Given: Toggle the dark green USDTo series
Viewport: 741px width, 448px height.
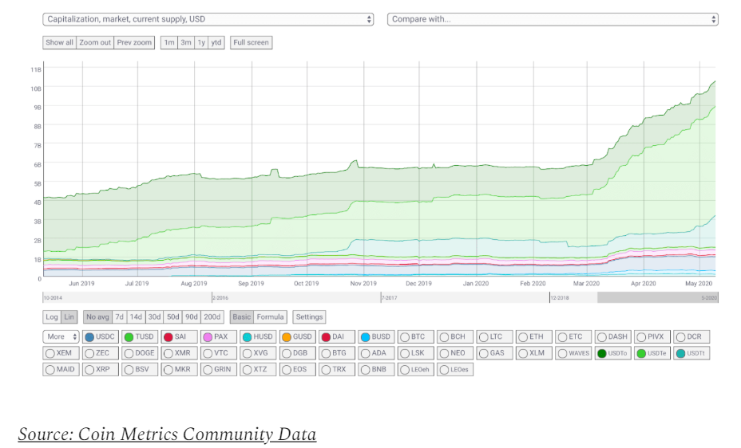Looking at the screenshot, I should coord(613,353).
